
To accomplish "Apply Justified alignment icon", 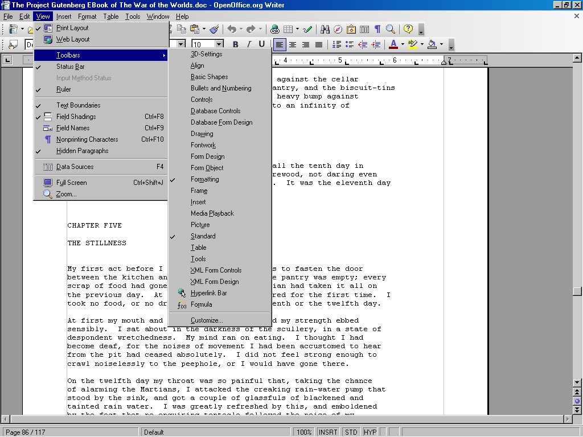I will [x=319, y=44].
